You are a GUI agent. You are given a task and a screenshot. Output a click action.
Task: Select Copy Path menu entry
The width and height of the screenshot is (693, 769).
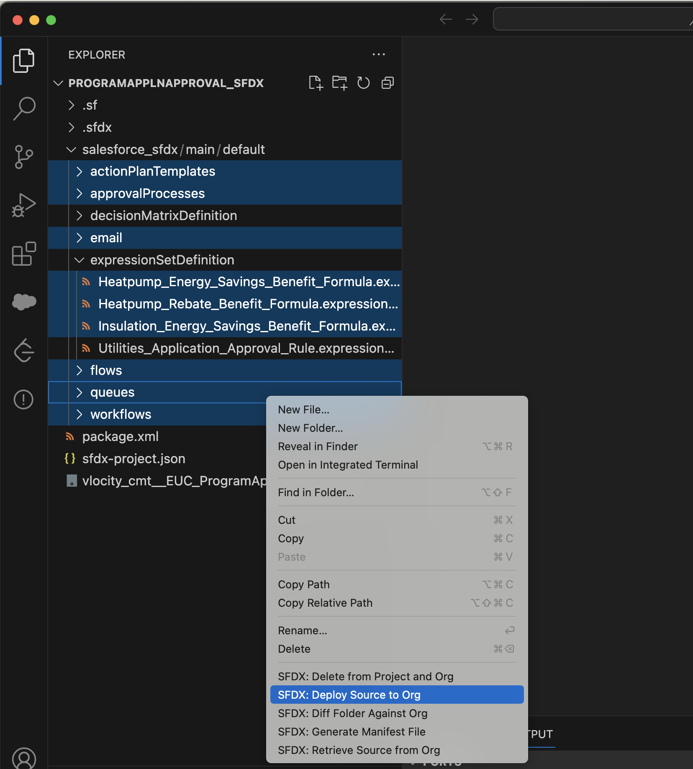pos(397,584)
